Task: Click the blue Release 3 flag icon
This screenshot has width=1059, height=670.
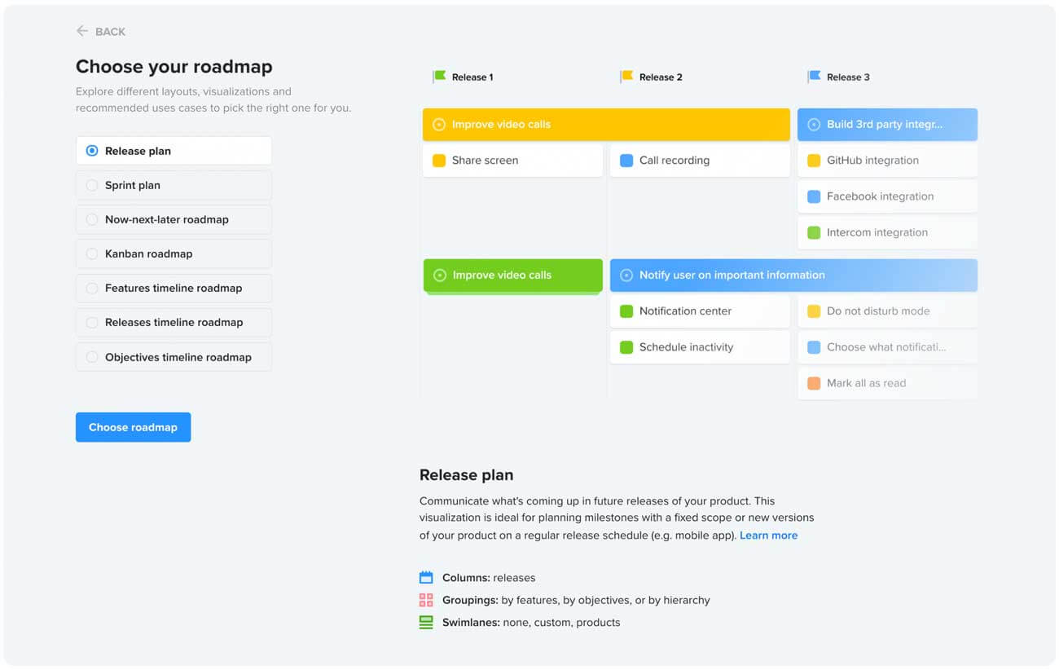Action: 814,77
